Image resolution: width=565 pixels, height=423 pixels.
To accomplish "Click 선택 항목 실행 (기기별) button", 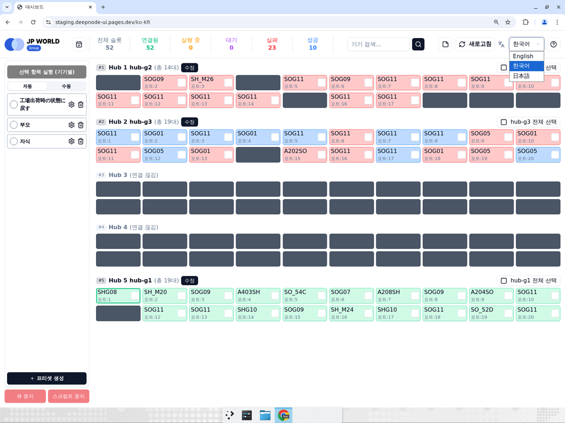I will (x=47, y=72).
